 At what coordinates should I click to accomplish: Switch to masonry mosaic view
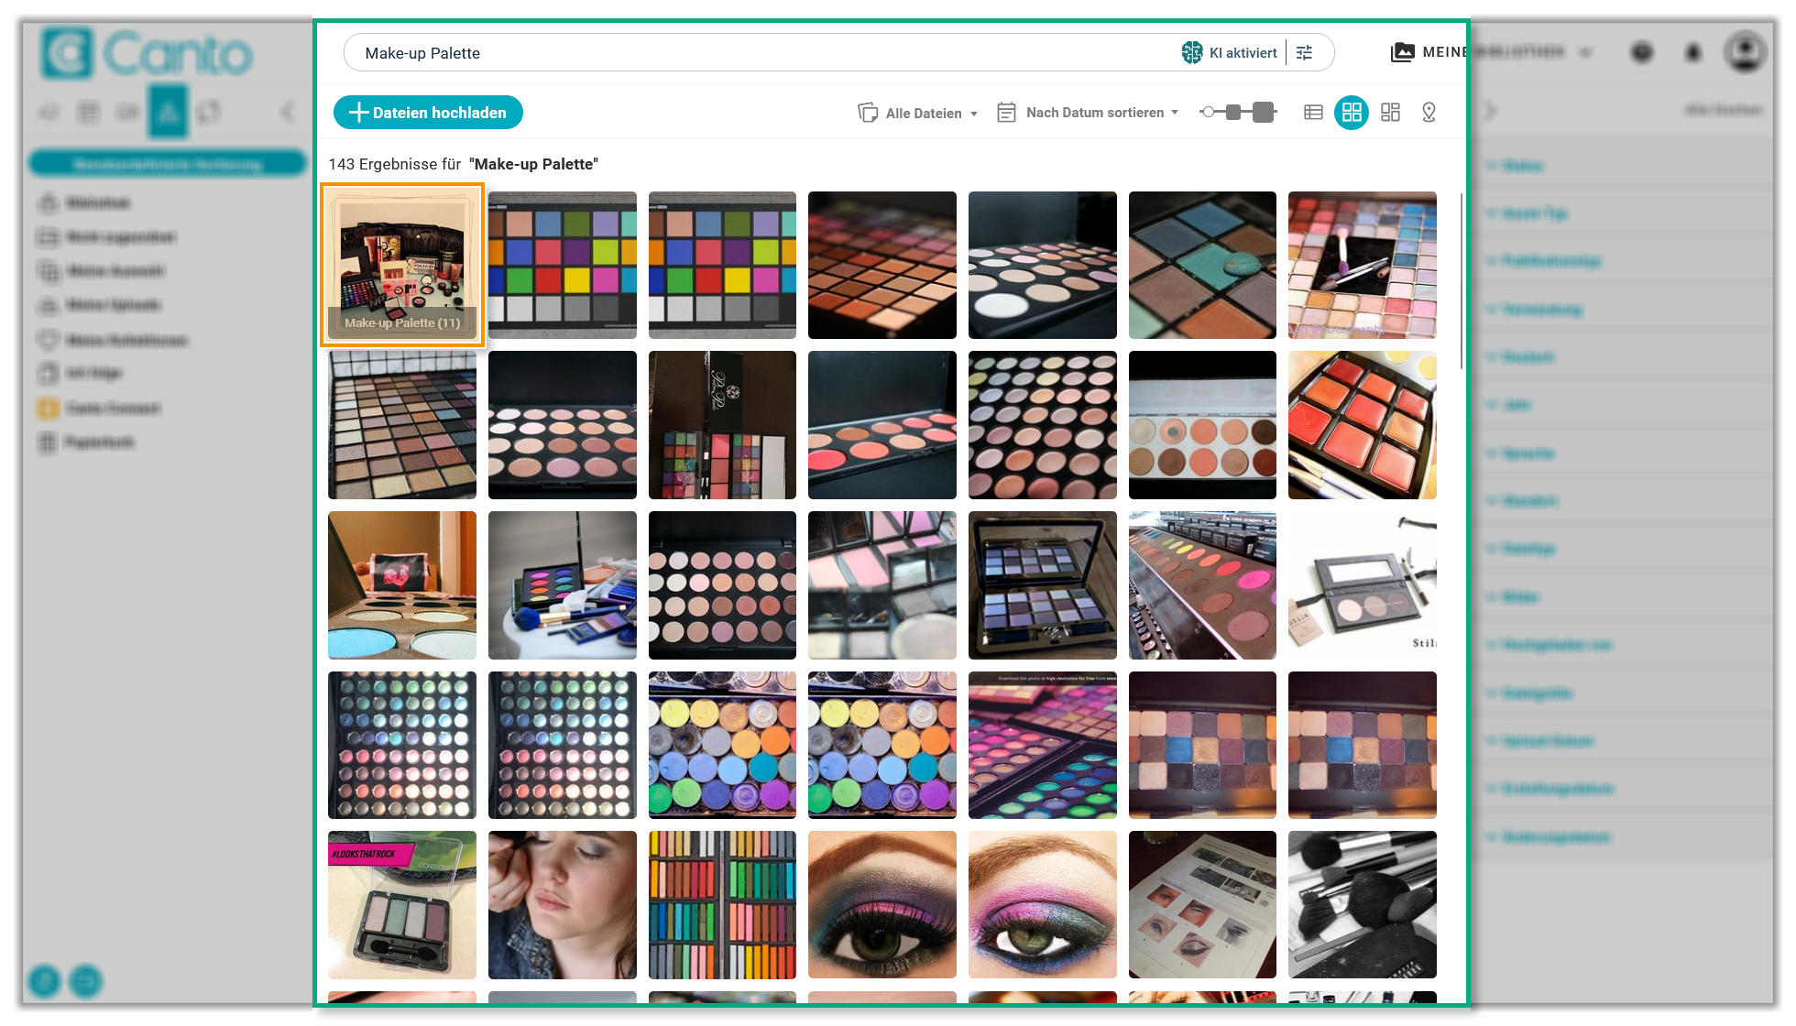1390,113
